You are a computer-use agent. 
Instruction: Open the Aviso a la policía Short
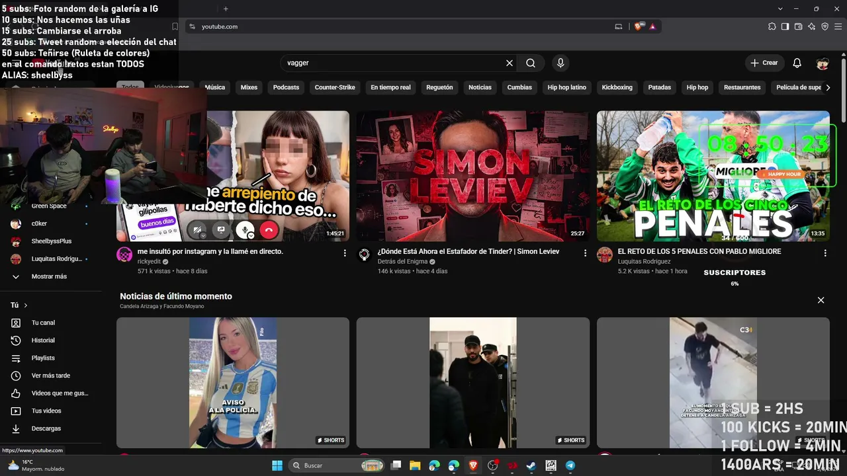pos(233,383)
